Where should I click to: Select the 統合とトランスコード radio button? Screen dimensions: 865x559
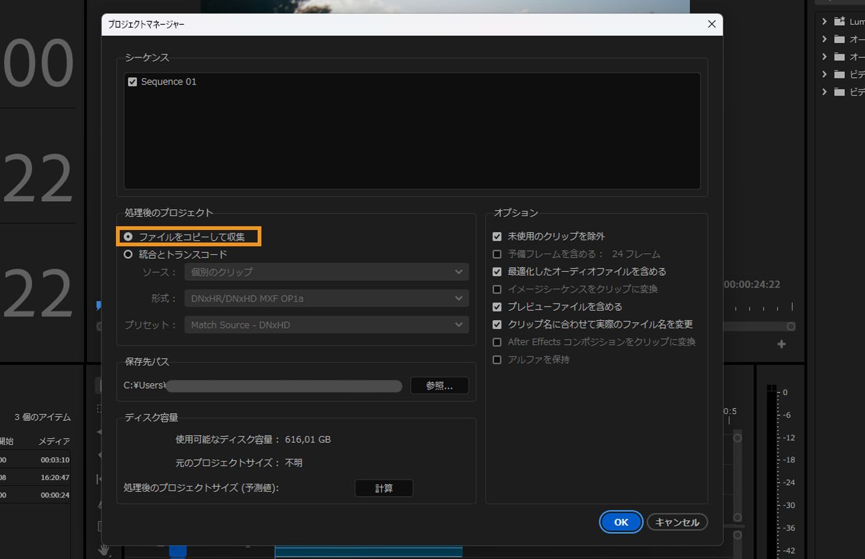128,254
